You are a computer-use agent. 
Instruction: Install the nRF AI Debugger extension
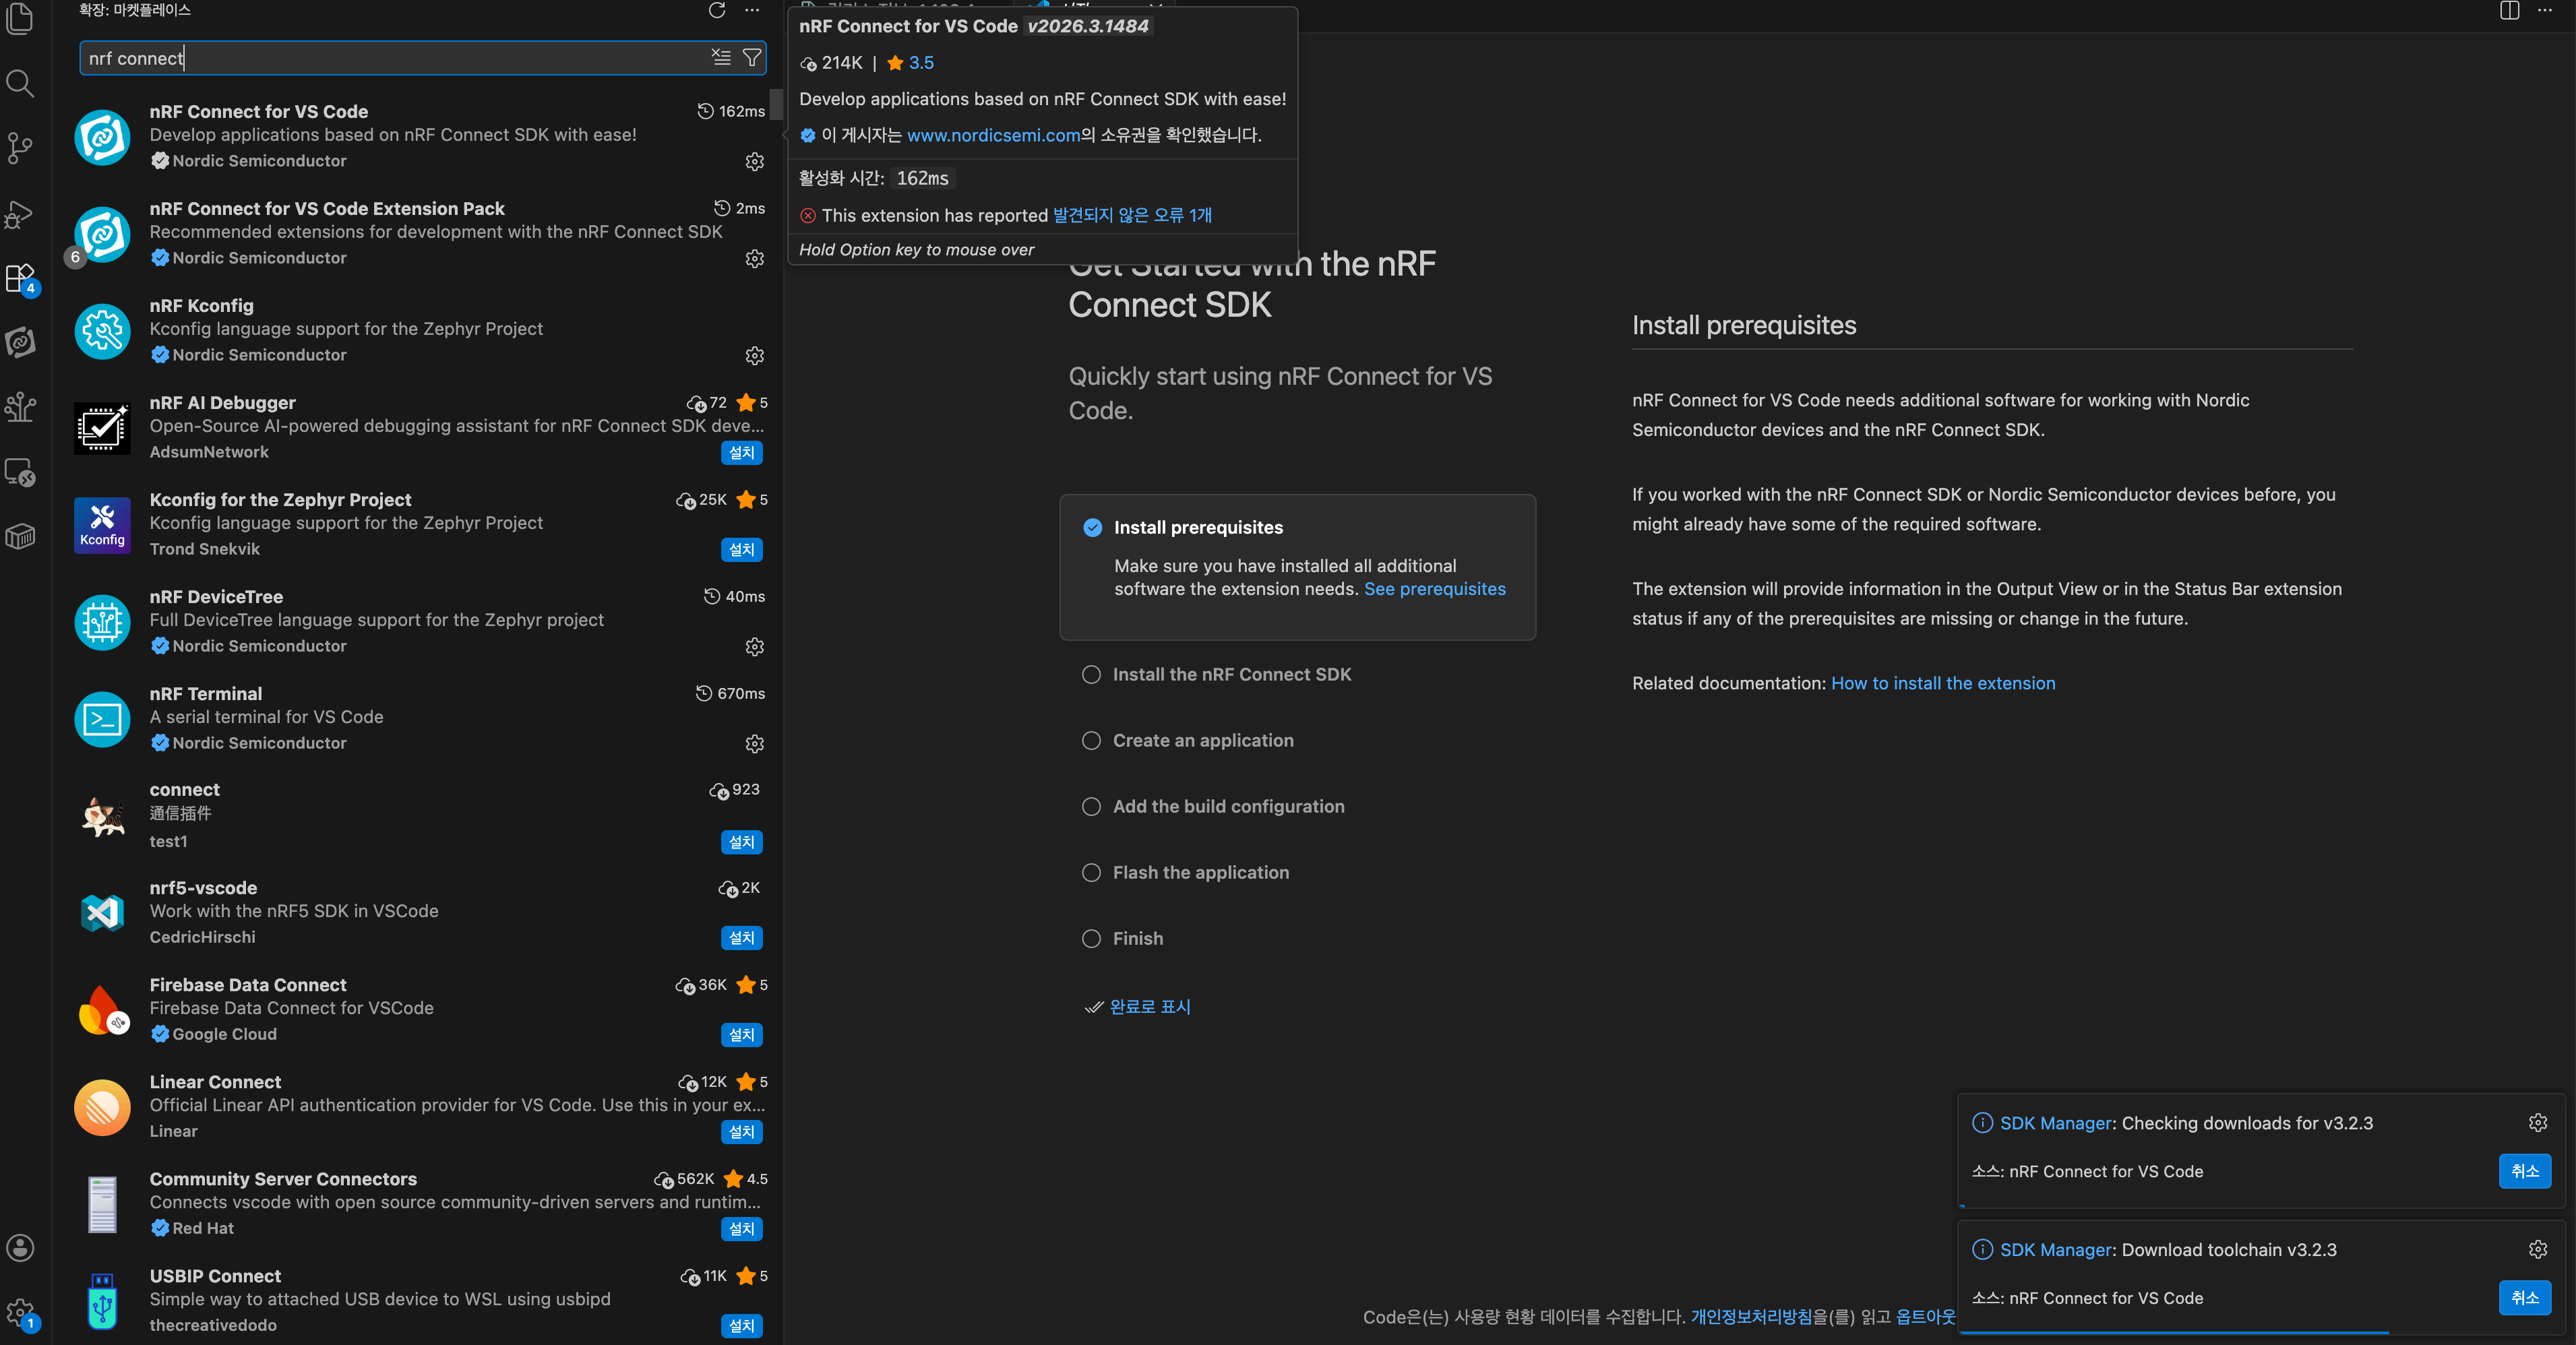(741, 453)
